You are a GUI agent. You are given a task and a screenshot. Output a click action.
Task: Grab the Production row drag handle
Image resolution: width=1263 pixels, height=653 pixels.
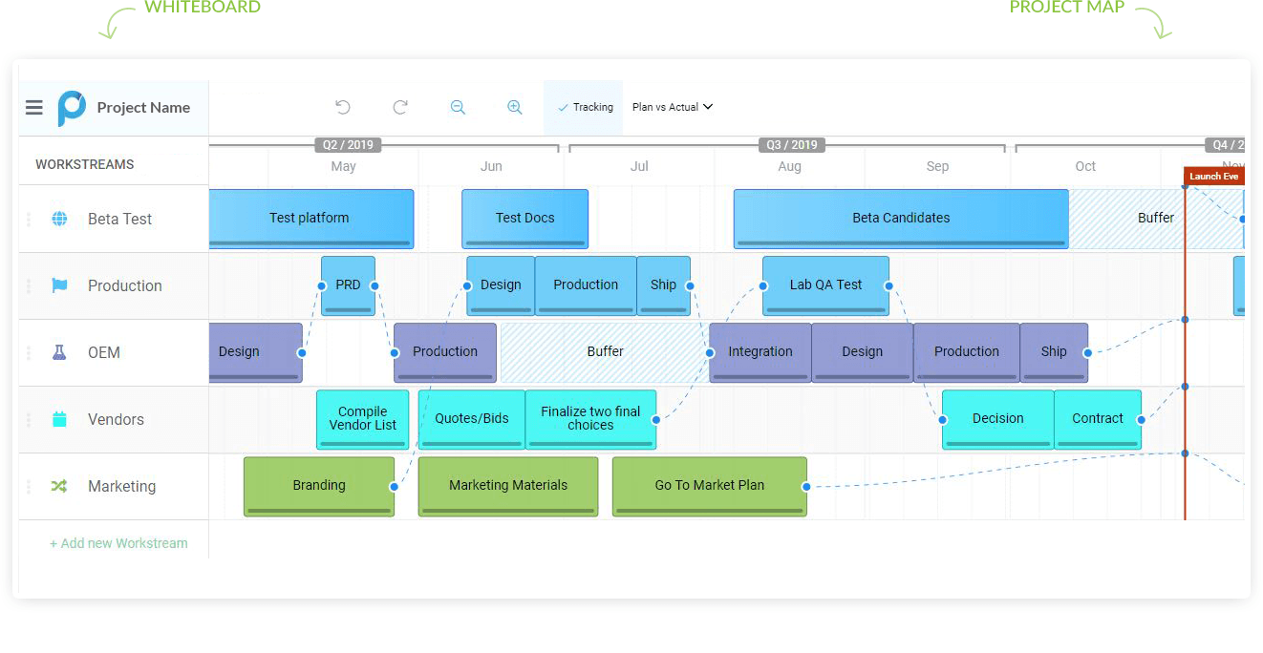(29, 286)
